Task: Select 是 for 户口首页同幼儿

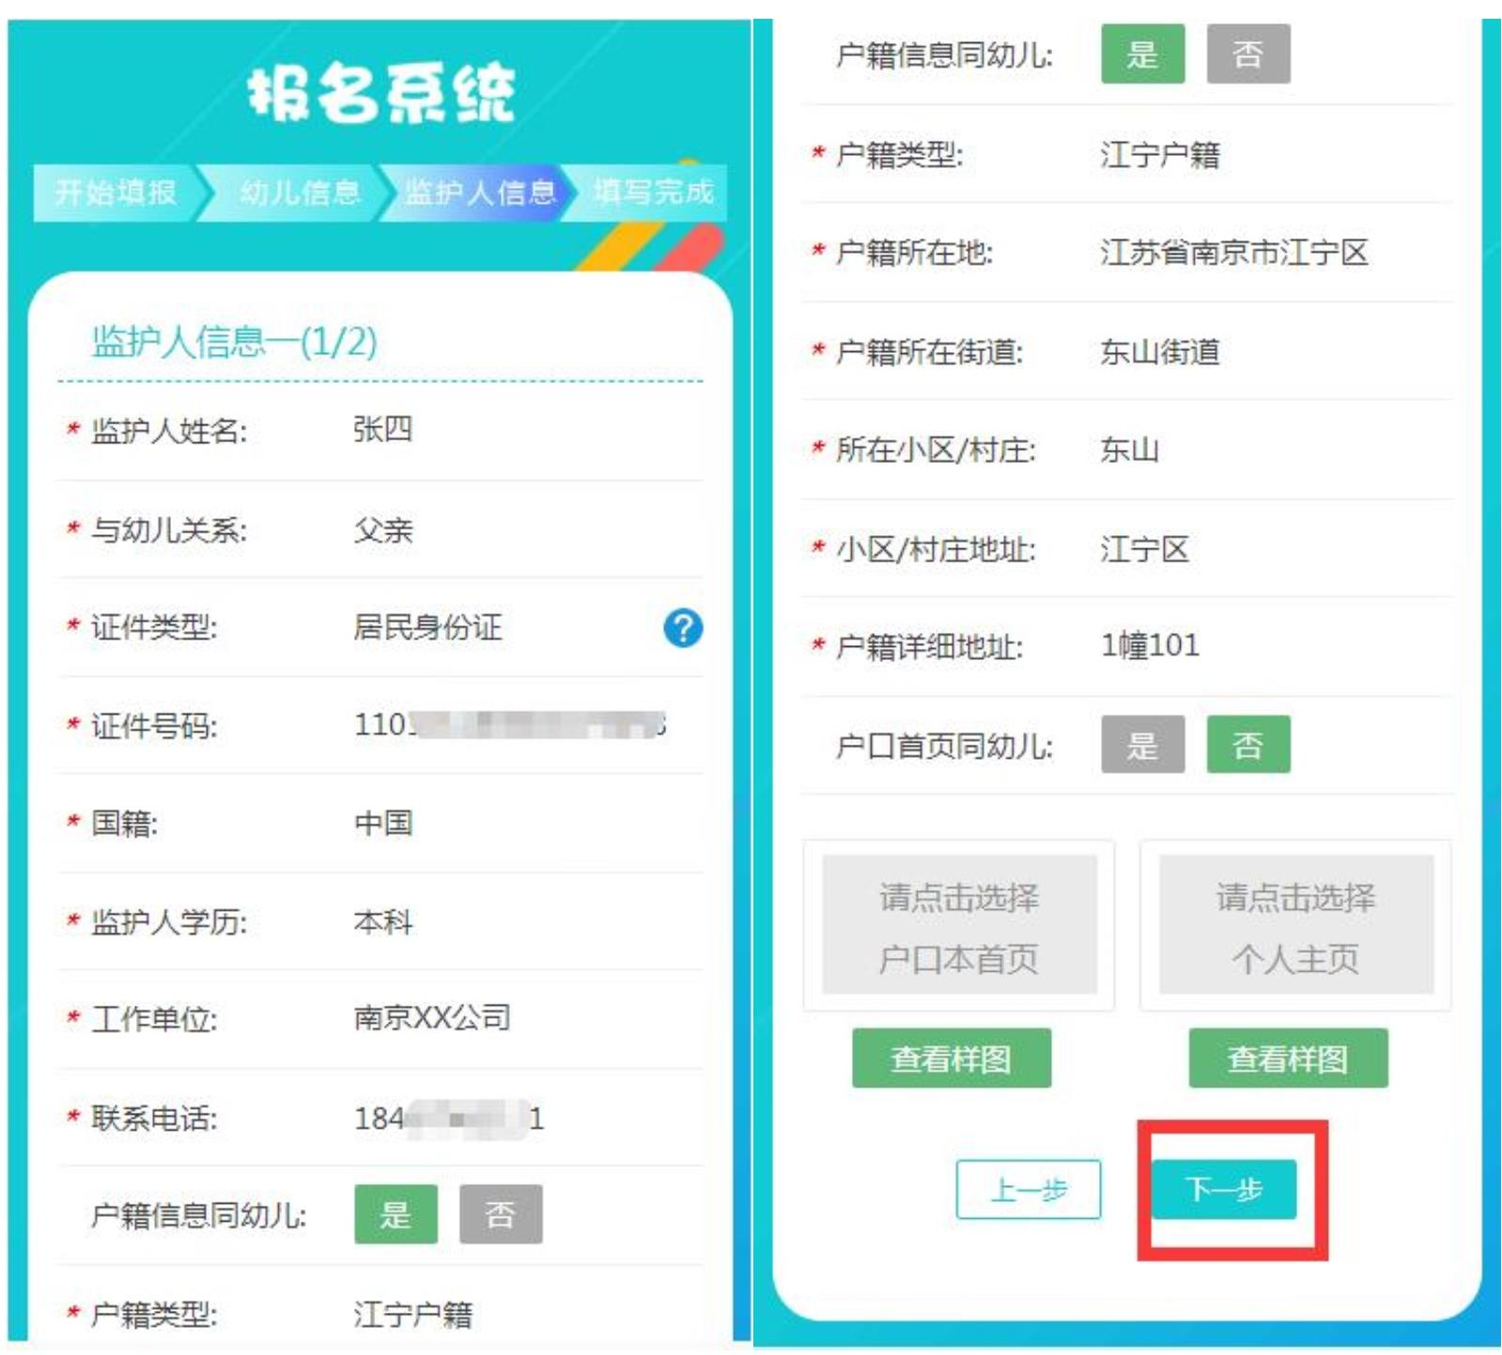Action: pyautogui.click(x=1142, y=746)
